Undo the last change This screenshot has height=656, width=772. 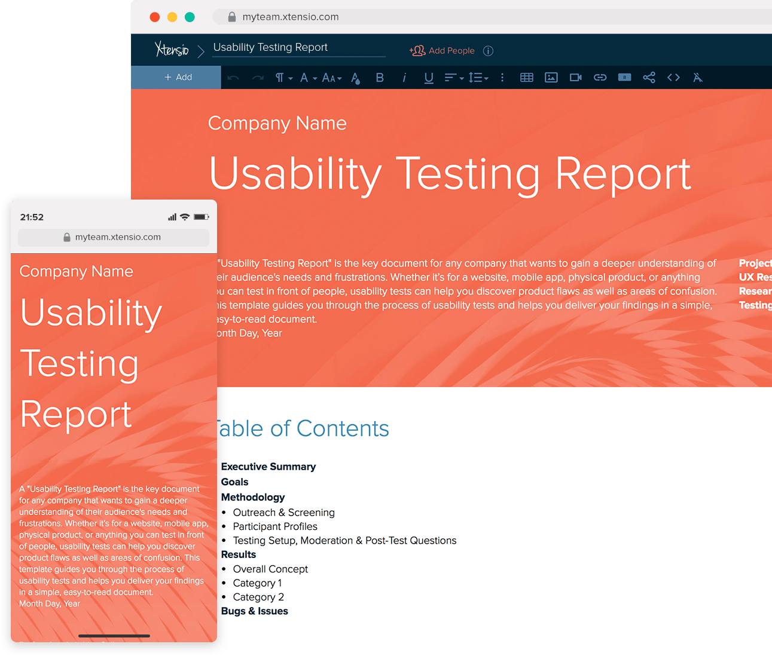click(233, 77)
